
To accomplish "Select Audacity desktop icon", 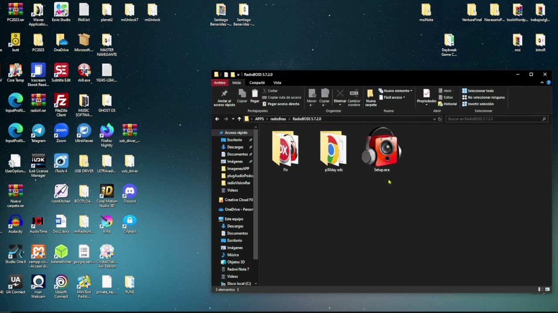I will [15, 224].
